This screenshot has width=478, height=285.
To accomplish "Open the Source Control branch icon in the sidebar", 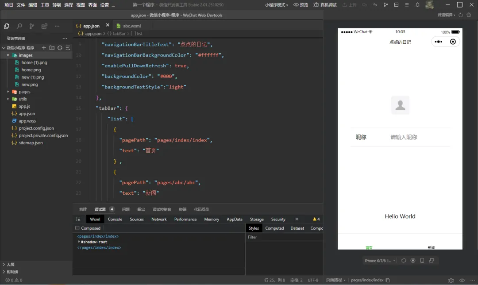I will tap(32, 26).
